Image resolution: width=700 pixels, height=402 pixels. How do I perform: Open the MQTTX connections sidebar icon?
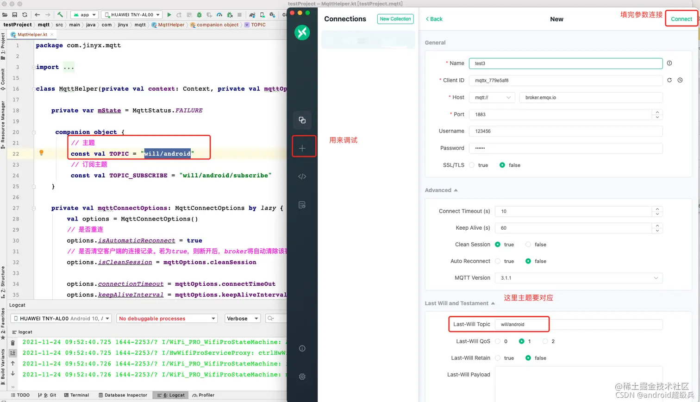302,120
